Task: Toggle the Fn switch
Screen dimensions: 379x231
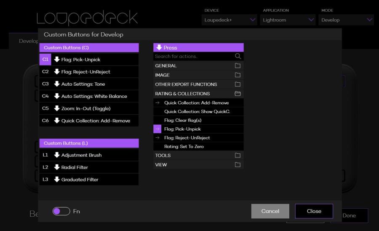Action: point(61,211)
